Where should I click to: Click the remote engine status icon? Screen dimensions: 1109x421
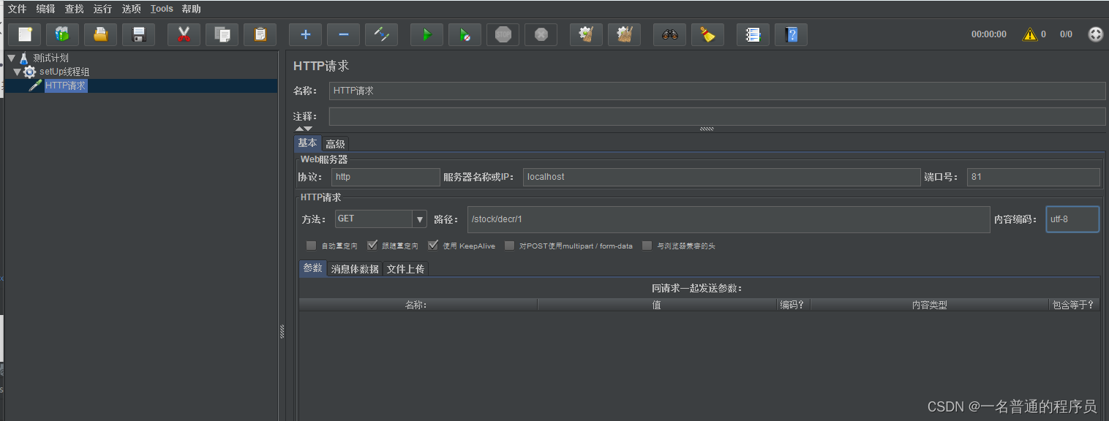tap(1095, 34)
